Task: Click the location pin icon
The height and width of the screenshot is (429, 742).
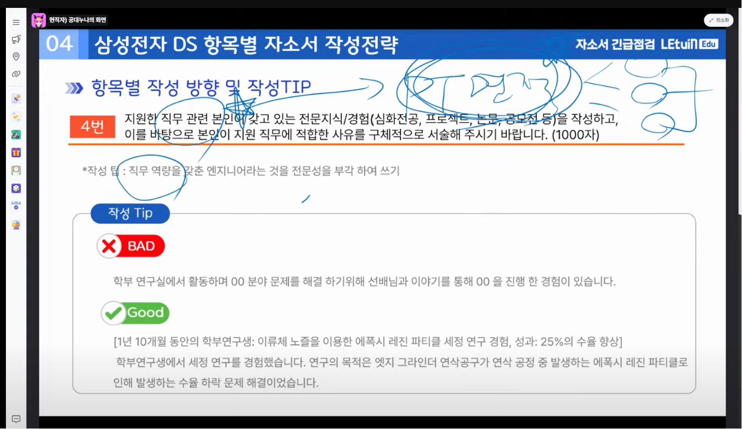Action: 16,57
